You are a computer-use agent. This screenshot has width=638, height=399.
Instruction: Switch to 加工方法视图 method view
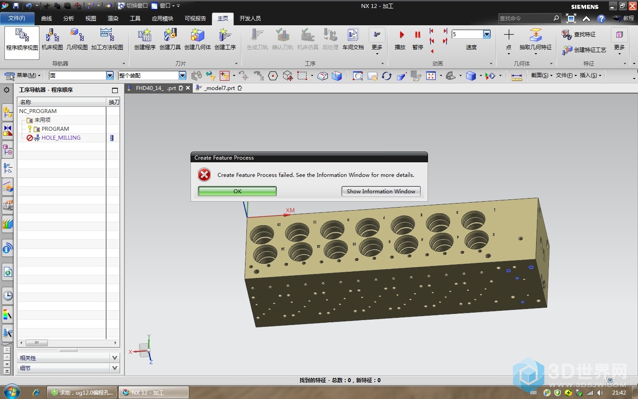[107, 39]
